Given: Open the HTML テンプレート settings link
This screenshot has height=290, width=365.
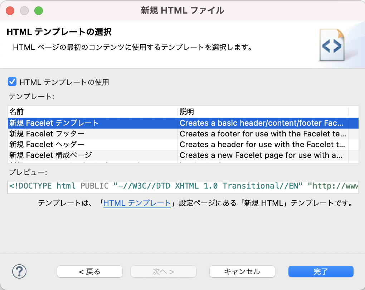Looking at the screenshot, I should click(x=137, y=202).
